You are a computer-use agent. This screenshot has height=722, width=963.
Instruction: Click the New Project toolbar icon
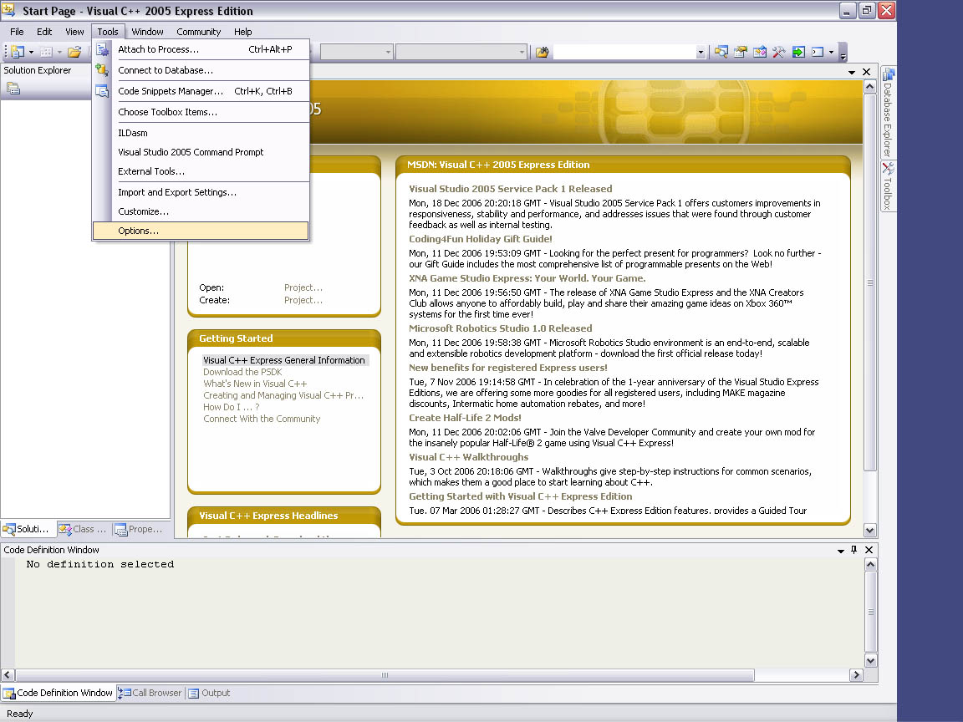point(18,52)
